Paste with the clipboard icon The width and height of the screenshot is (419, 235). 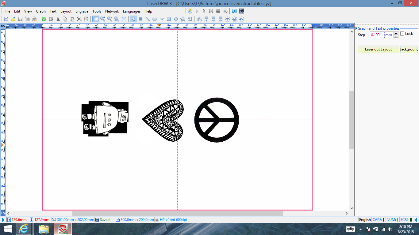tap(72, 19)
